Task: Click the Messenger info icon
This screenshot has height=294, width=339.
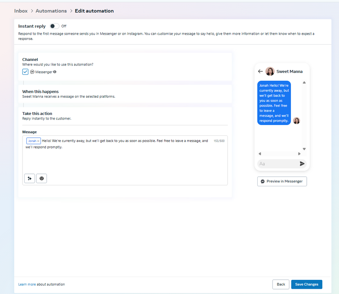Action: click(55, 72)
